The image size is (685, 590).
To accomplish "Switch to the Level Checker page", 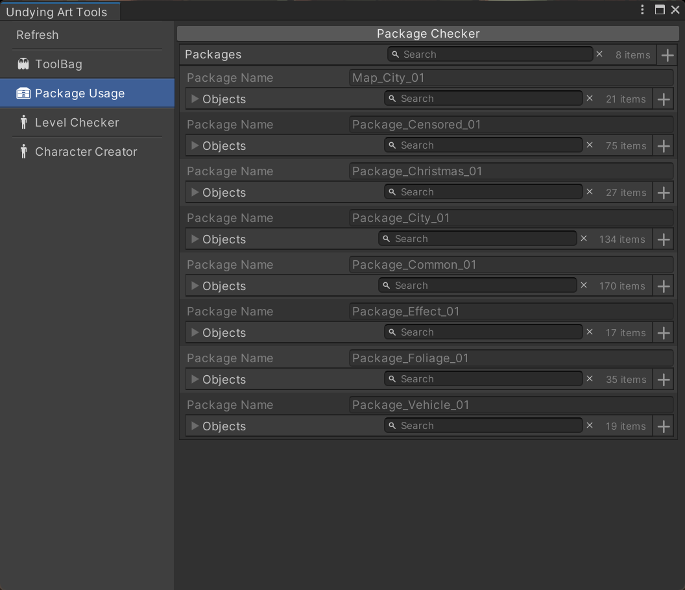I will point(77,123).
